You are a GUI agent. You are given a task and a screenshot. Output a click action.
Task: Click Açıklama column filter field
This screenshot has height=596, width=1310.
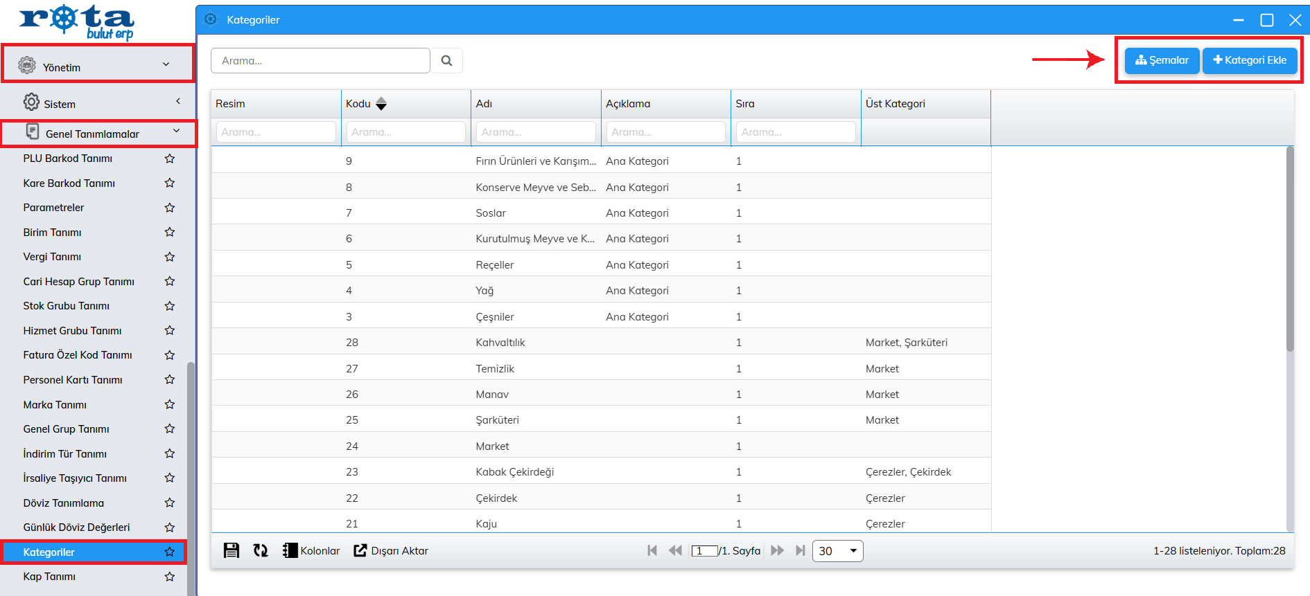(665, 132)
